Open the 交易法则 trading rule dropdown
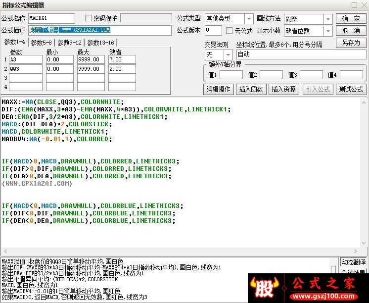369x303 pixels. tap(228, 55)
